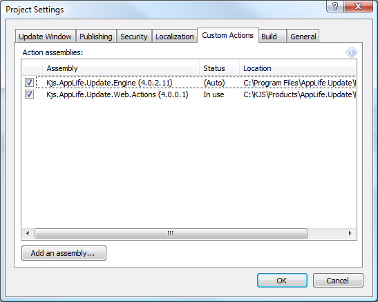Screen dimensions: 378x302
Task: Close the Project Settings dialog
Action: [358, 6]
